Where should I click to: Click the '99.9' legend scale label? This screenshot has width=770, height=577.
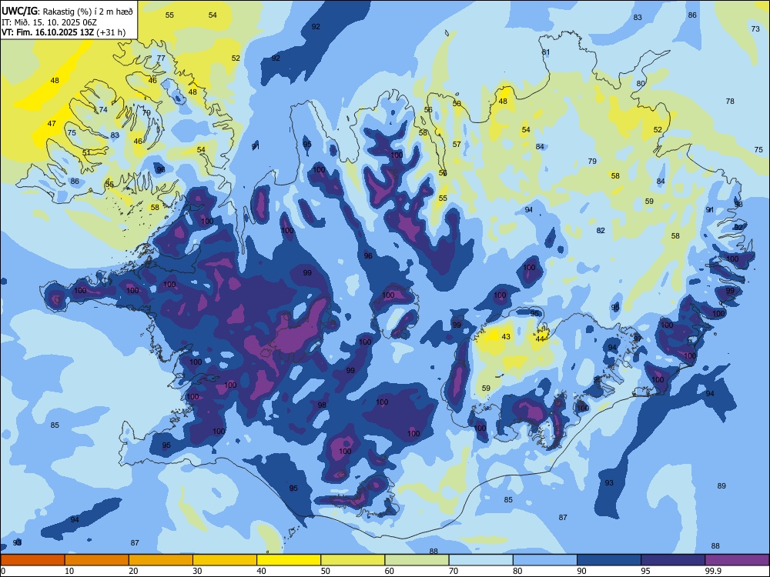pos(713,571)
